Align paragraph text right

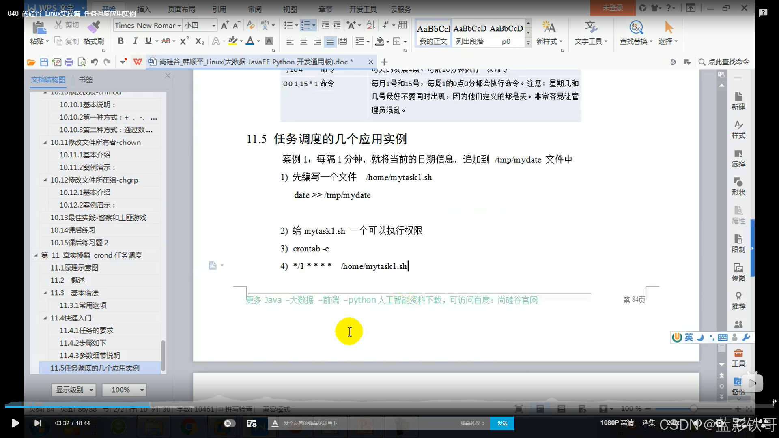click(x=317, y=41)
